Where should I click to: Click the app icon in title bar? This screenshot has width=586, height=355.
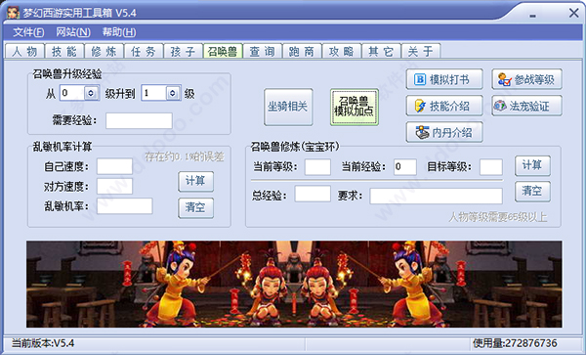[13, 13]
